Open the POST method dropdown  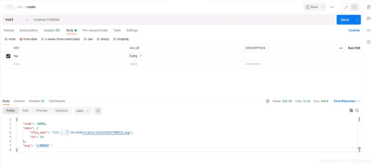17,20
